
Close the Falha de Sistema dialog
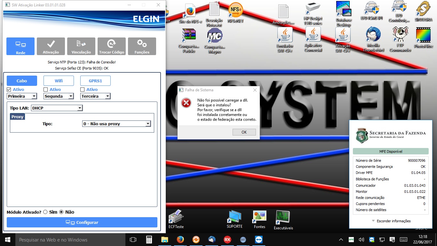coord(255,90)
